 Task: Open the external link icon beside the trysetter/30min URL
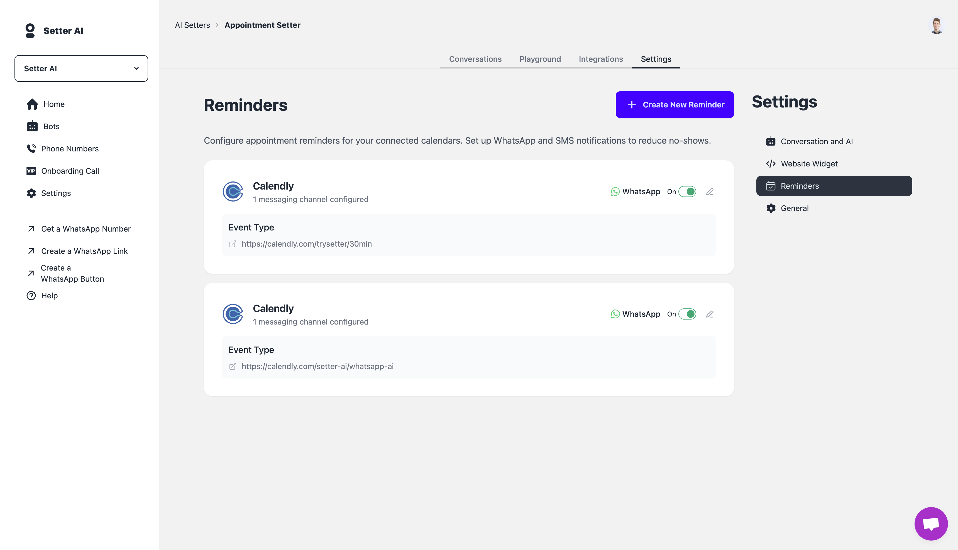coord(233,244)
